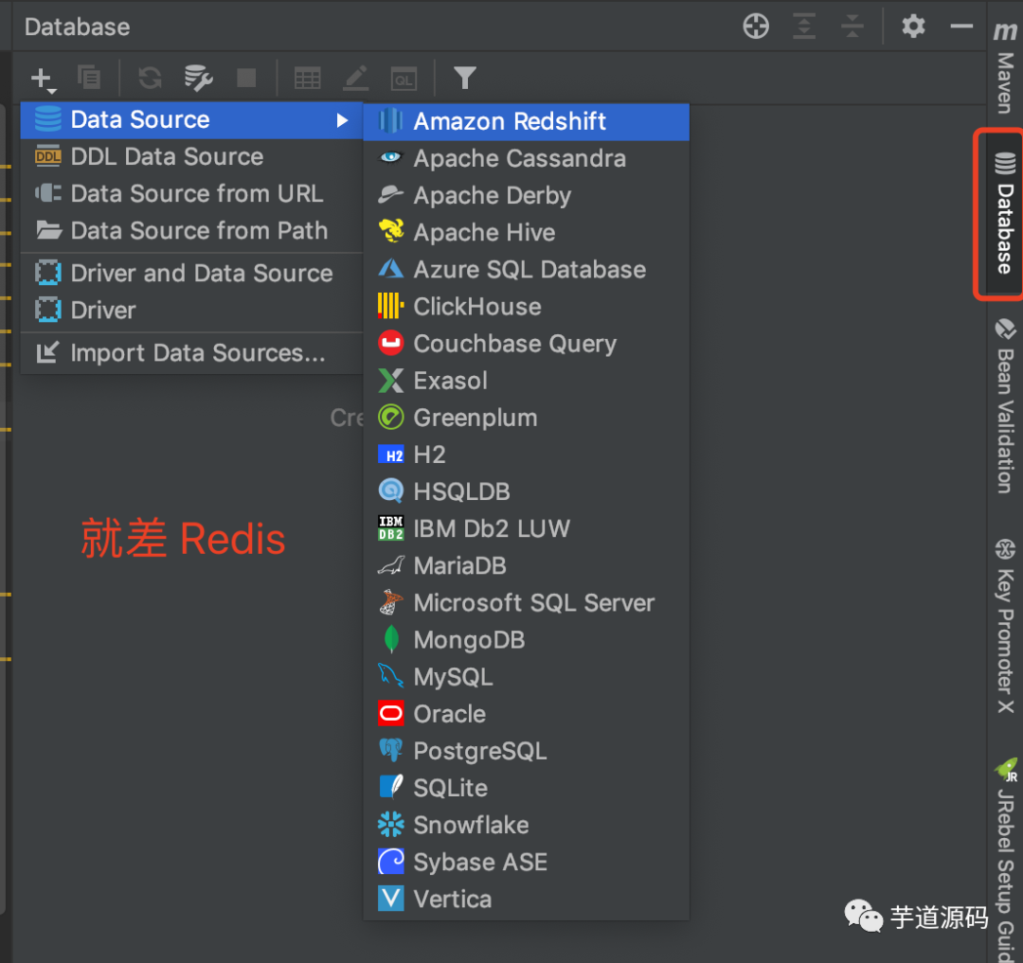Click the Duplicate data source icon
The image size is (1023, 963).
(x=89, y=78)
